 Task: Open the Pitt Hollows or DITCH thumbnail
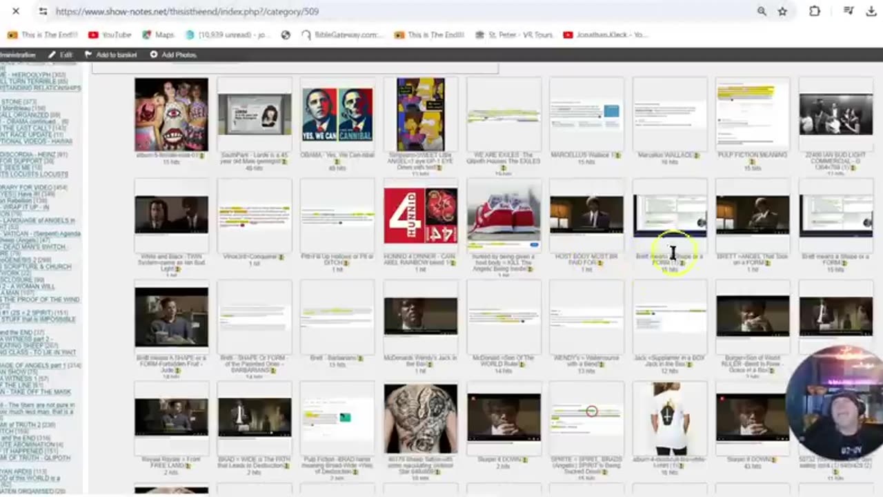click(337, 215)
